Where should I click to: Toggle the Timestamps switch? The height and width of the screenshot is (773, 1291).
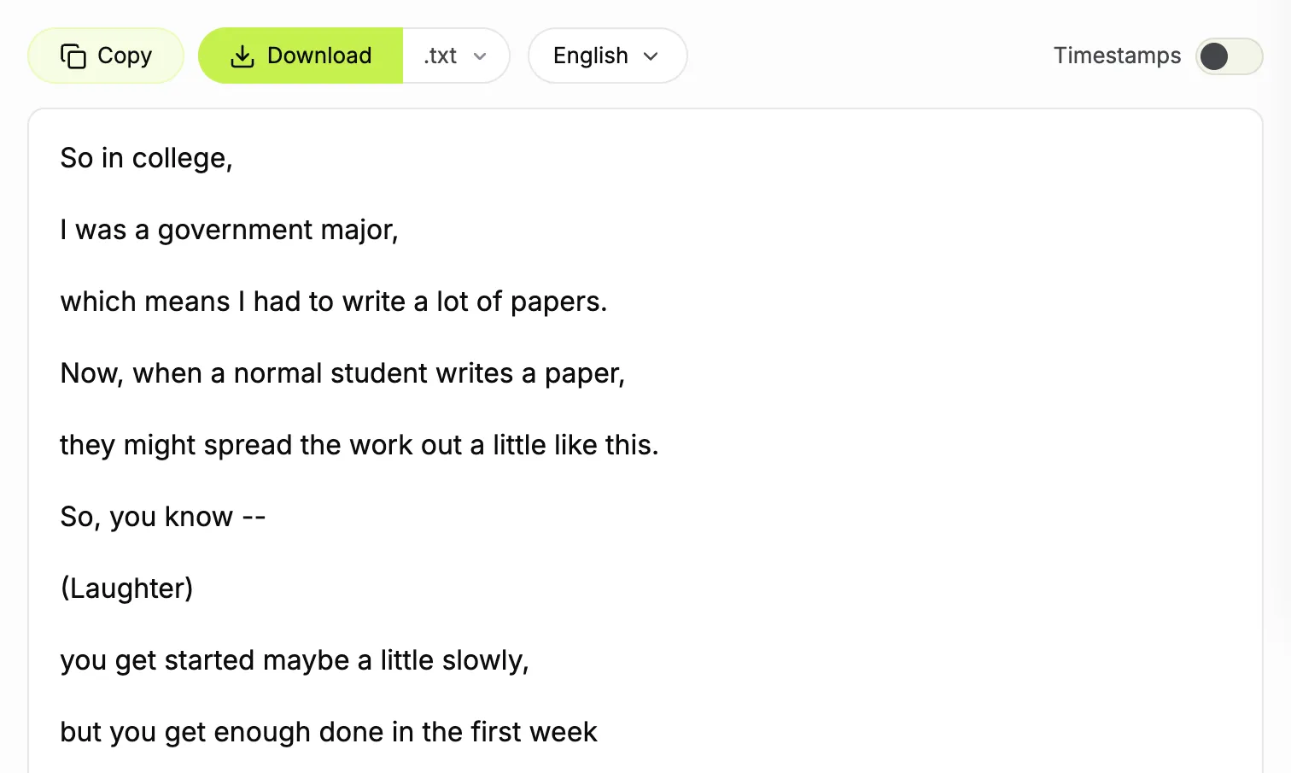coord(1229,56)
